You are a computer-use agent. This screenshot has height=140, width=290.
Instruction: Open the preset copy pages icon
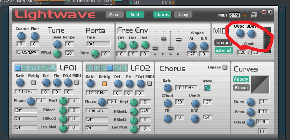[x=254, y=15]
